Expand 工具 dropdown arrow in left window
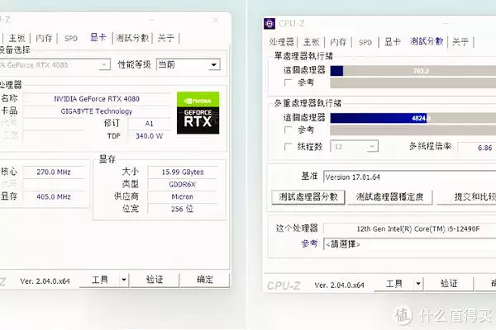The width and height of the screenshot is (496, 330). (x=124, y=280)
